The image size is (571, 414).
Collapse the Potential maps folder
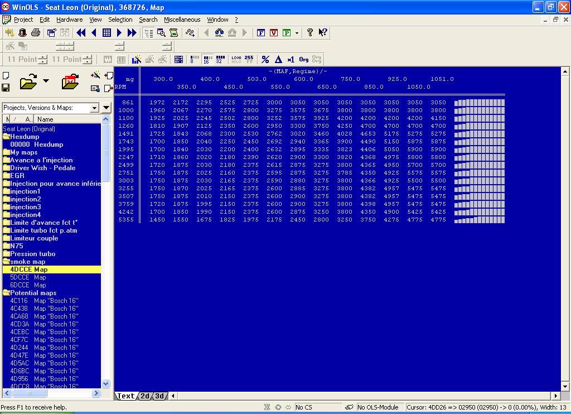(6, 292)
